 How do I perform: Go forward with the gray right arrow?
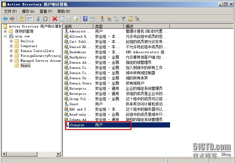[x=12, y=19]
